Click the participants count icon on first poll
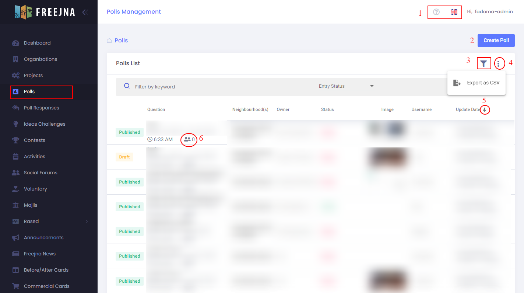Image resolution: width=524 pixels, height=293 pixels. [187, 139]
